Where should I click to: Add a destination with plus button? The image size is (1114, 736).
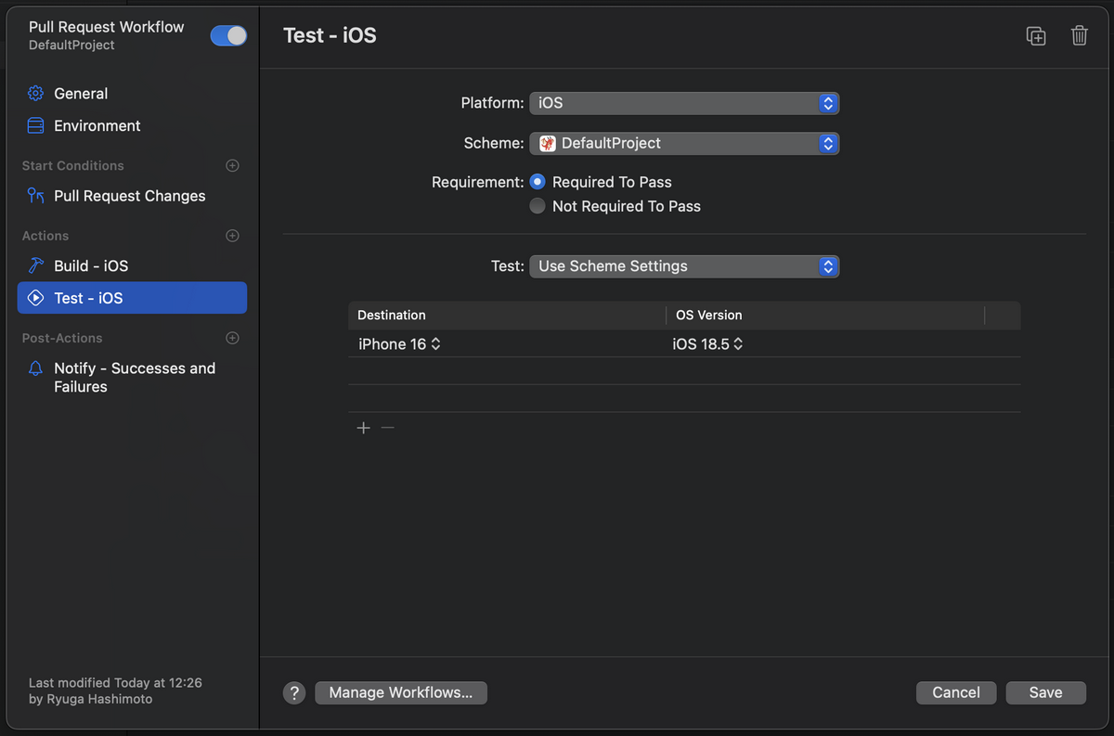(363, 428)
